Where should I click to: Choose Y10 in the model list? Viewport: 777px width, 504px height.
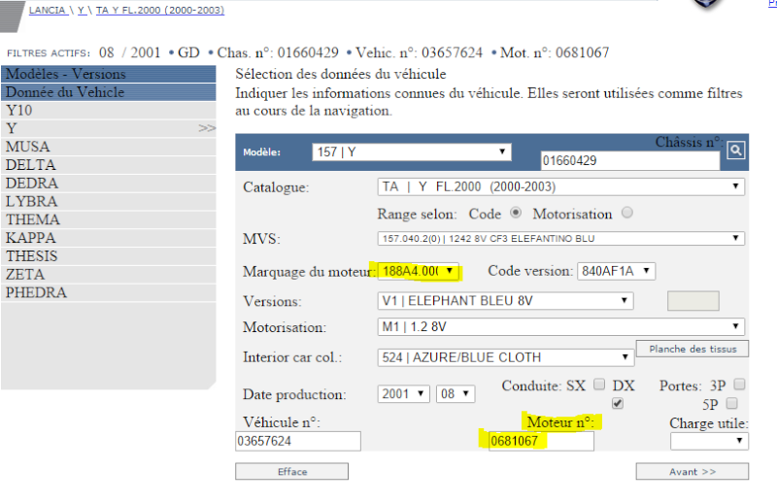click(x=109, y=110)
